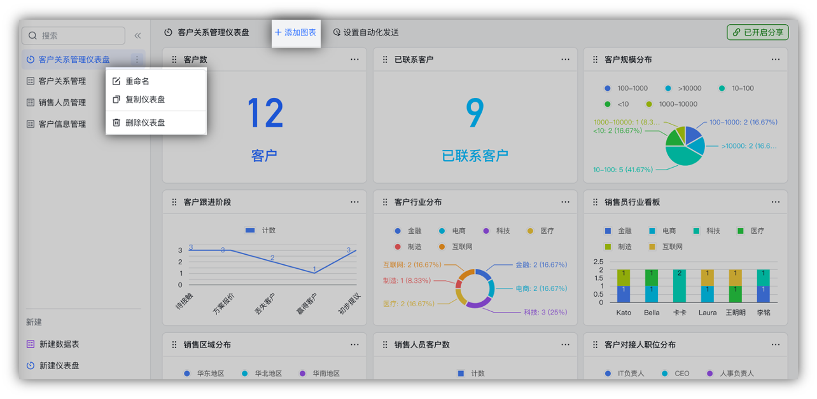Screen dimensions: 817x399
Task: Open the more menu on 销售区域分布 card
Action: pos(354,344)
